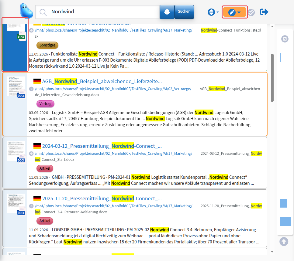Click German flag beside AGB_Nordwind title
The height and width of the screenshot is (261, 294).
(37, 81)
